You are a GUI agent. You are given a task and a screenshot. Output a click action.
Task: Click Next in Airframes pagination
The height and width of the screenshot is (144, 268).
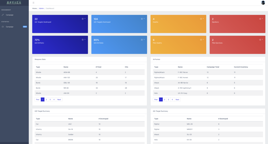(177, 99)
